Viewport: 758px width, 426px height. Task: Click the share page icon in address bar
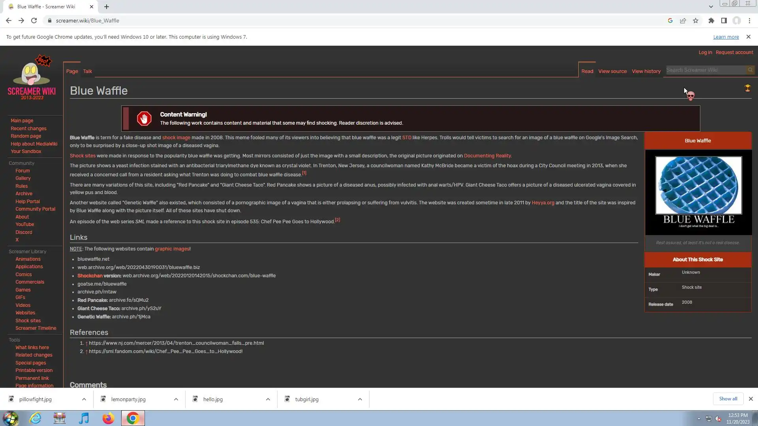click(683, 21)
